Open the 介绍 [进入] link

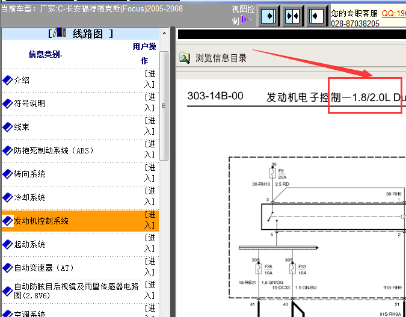tap(150, 79)
